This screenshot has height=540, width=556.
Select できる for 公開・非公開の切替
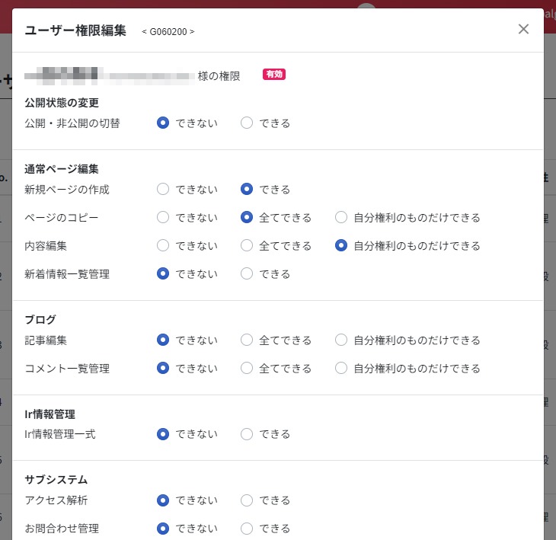point(247,123)
